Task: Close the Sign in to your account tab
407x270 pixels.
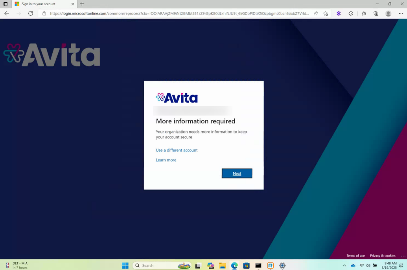Action: 73,4
